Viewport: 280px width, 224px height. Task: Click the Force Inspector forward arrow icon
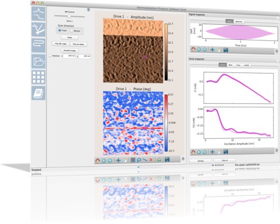pyautogui.click(x=204, y=152)
